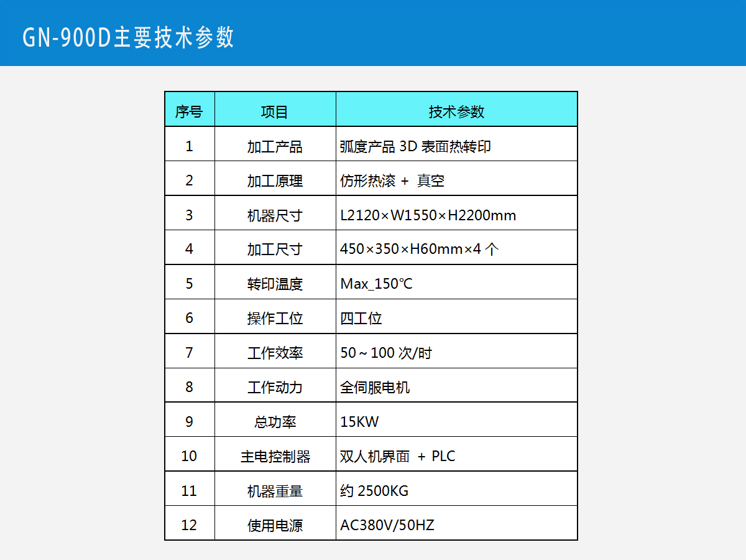Click the 总功率 cell
The image size is (746, 560).
[x=275, y=420]
